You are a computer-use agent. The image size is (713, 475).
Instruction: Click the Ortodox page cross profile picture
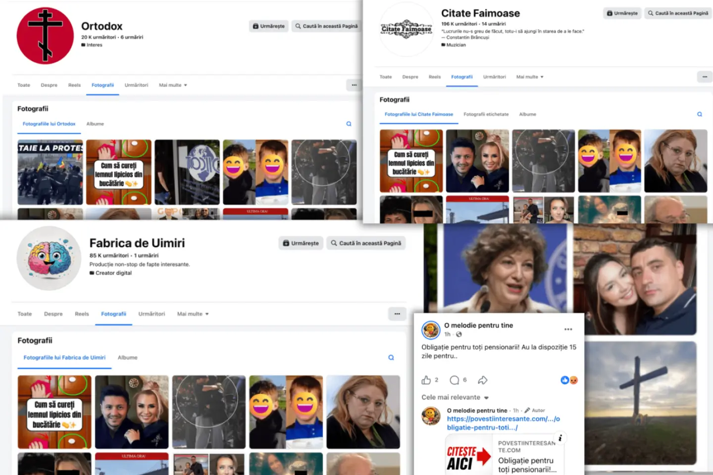45,36
